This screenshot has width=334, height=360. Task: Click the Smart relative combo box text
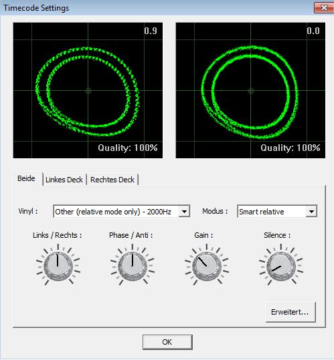[262, 212]
